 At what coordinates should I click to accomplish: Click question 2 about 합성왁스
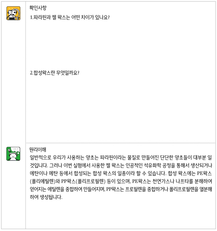point(55,73)
